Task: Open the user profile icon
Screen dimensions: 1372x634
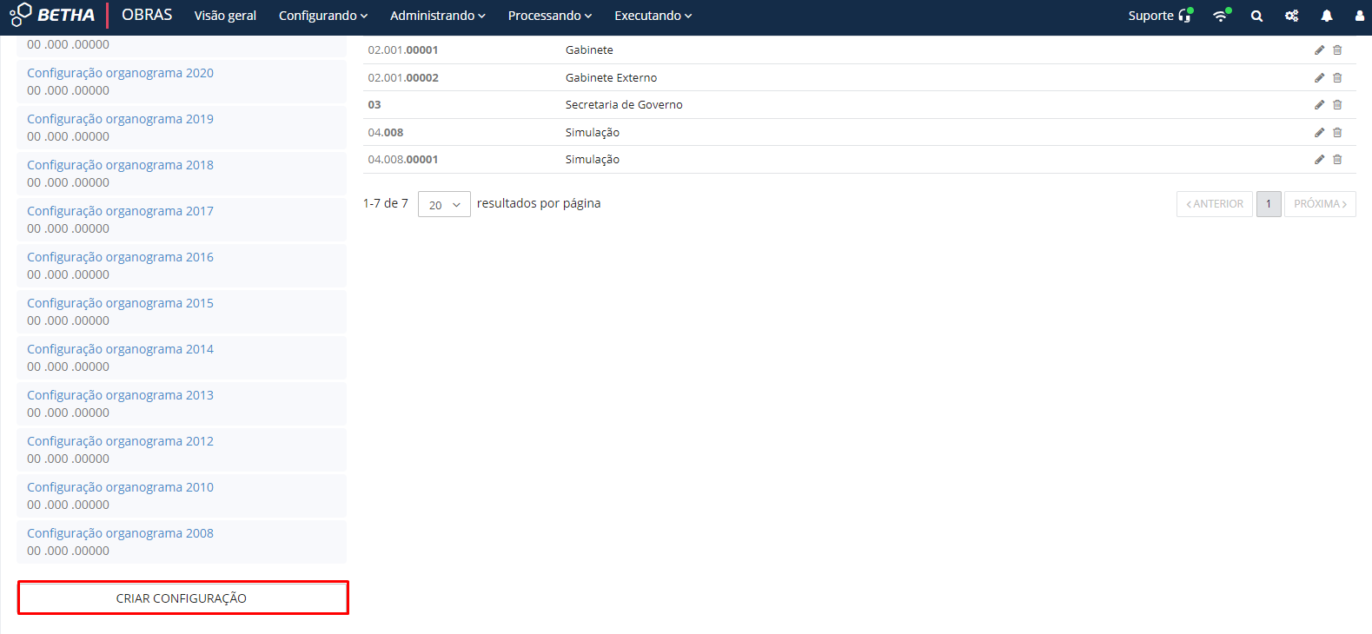Action: point(1360,16)
